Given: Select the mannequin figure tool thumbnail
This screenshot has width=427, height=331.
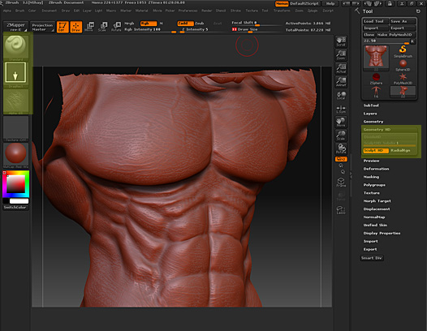Looking at the screenshot, I should [376, 92].
